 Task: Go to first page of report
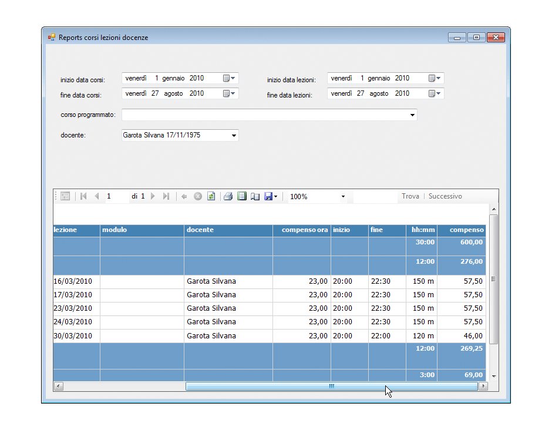click(83, 196)
